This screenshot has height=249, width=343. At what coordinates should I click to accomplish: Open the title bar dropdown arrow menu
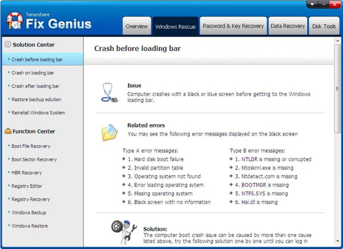pos(312,4)
